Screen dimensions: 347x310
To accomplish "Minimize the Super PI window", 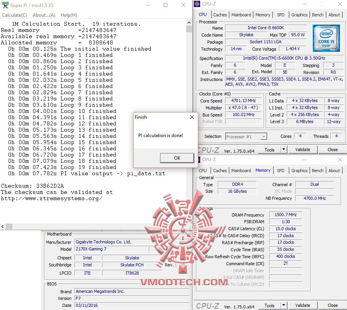I will point(148,5).
